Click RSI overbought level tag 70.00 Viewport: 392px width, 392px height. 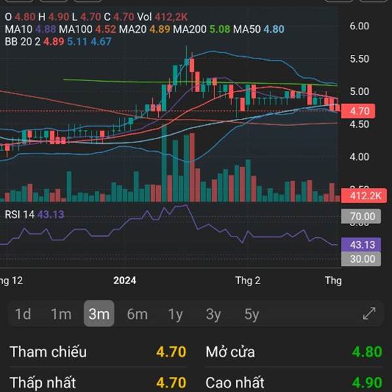(x=361, y=216)
